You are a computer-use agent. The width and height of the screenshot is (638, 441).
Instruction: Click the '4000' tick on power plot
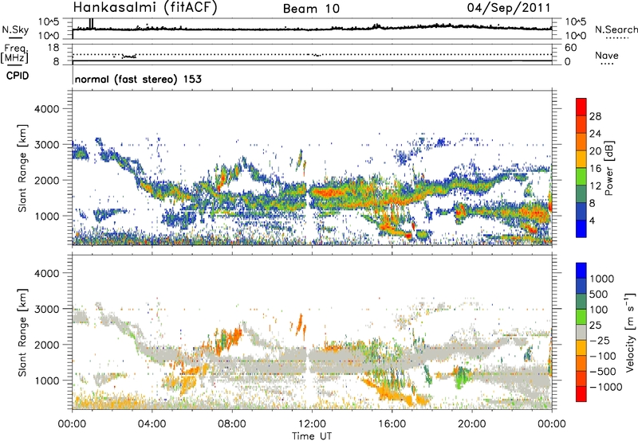click(x=46, y=109)
